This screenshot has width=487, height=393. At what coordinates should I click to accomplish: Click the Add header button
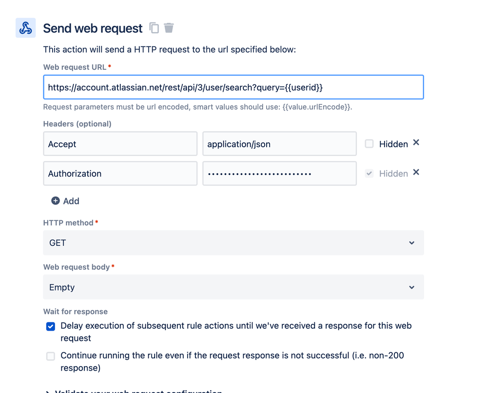pyautogui.click(x=71, y=201)
